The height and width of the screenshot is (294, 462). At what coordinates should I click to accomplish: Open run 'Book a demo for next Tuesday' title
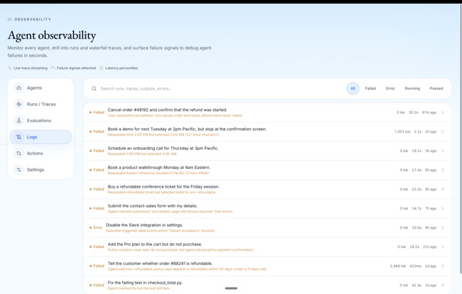point(187,129)
